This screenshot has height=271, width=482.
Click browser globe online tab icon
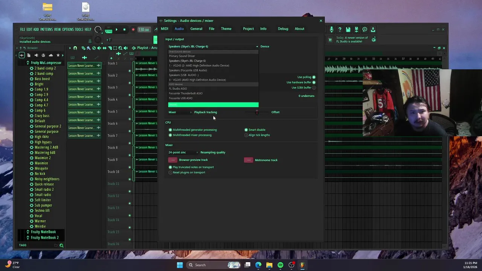(43, 55)
